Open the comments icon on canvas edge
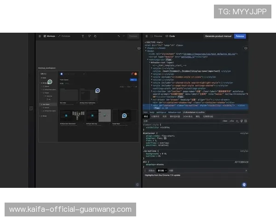Screen dimensions: 276x221 (139, 48)
